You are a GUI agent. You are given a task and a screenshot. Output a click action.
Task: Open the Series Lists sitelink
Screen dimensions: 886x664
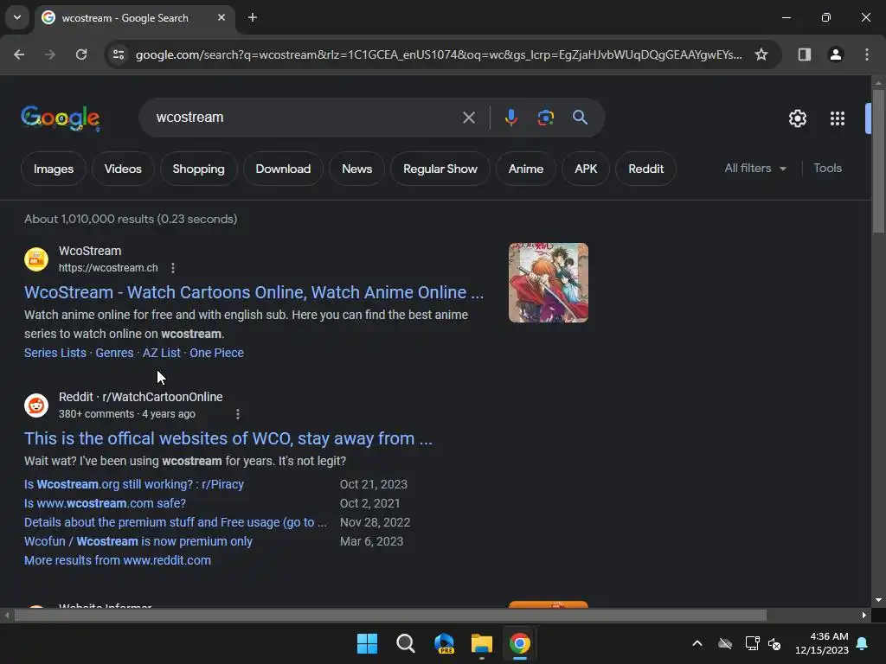(x=55, y=353)
